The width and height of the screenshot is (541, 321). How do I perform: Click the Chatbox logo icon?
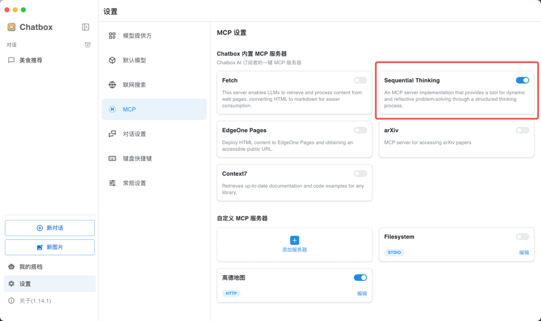click(x=12, y=27)
